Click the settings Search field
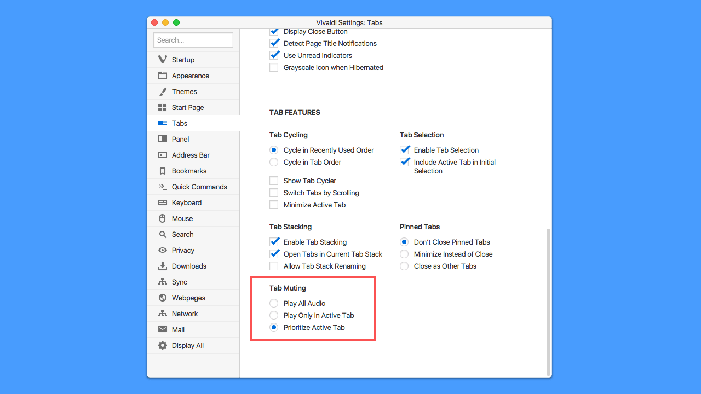The height and width of the screenshot is (394, 701). 193,40
